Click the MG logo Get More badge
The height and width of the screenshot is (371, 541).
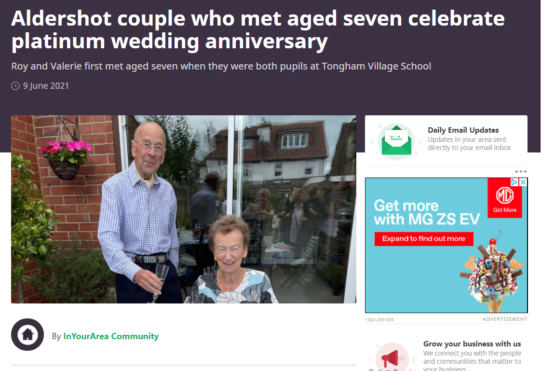tap(505, 200)
